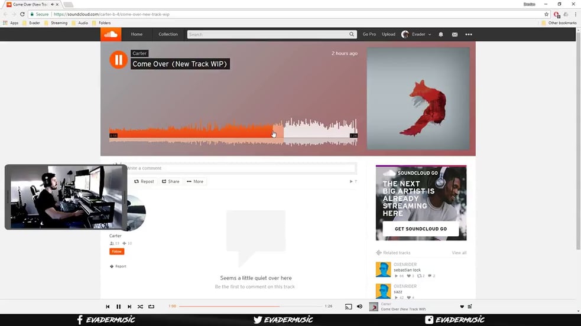
Task: Open the Folders bookmark folder
Action: 102,23
